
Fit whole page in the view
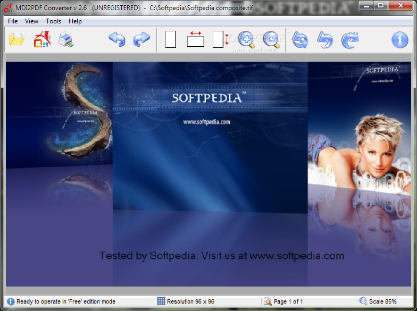click(x=170, y=39)
